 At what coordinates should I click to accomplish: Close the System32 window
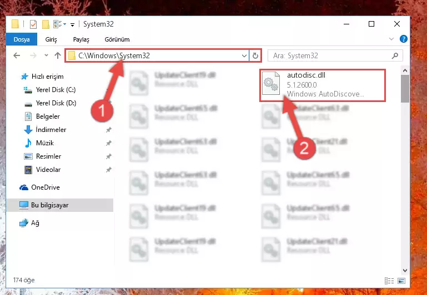tap(397, 24)
